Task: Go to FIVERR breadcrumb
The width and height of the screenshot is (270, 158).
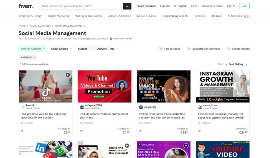Action: click(x=22, y=26)
